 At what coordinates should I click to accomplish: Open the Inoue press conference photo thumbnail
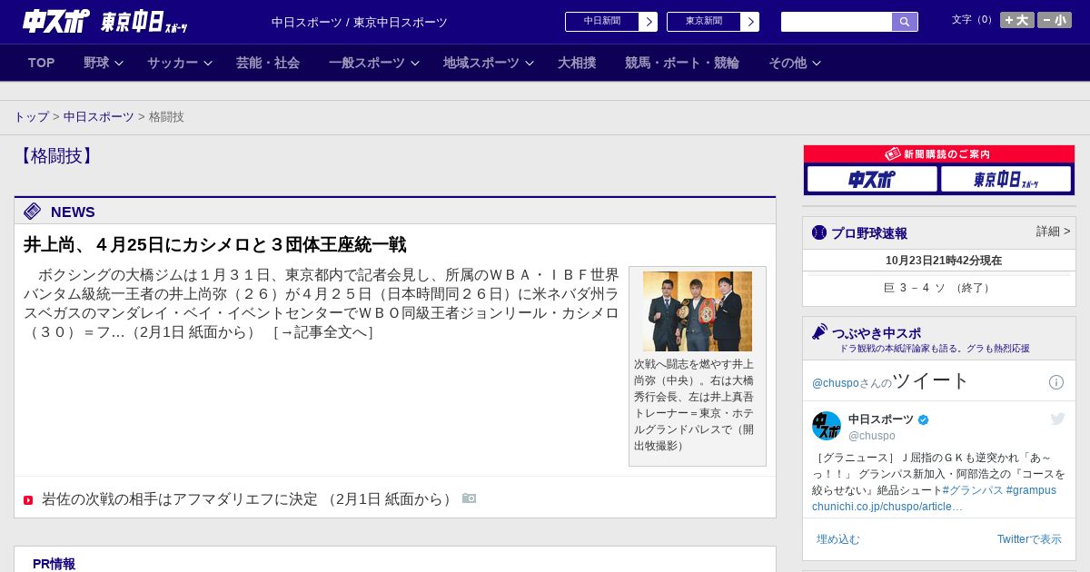tap(698, 311)
